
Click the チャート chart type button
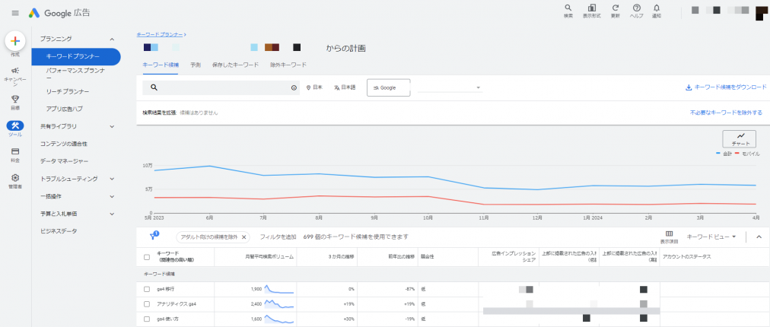tap(740, 138)
